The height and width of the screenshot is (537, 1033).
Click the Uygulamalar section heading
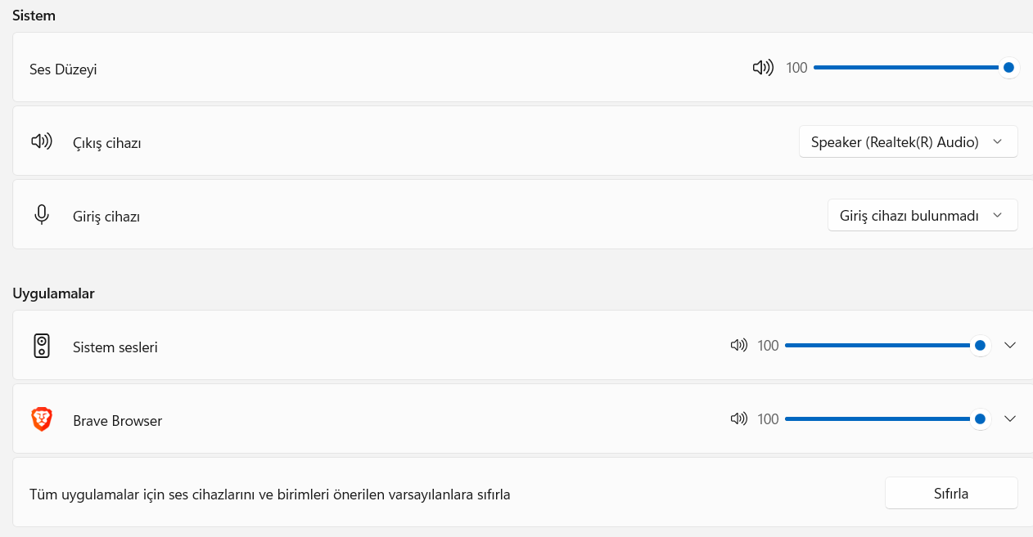[x=53, y=293]
